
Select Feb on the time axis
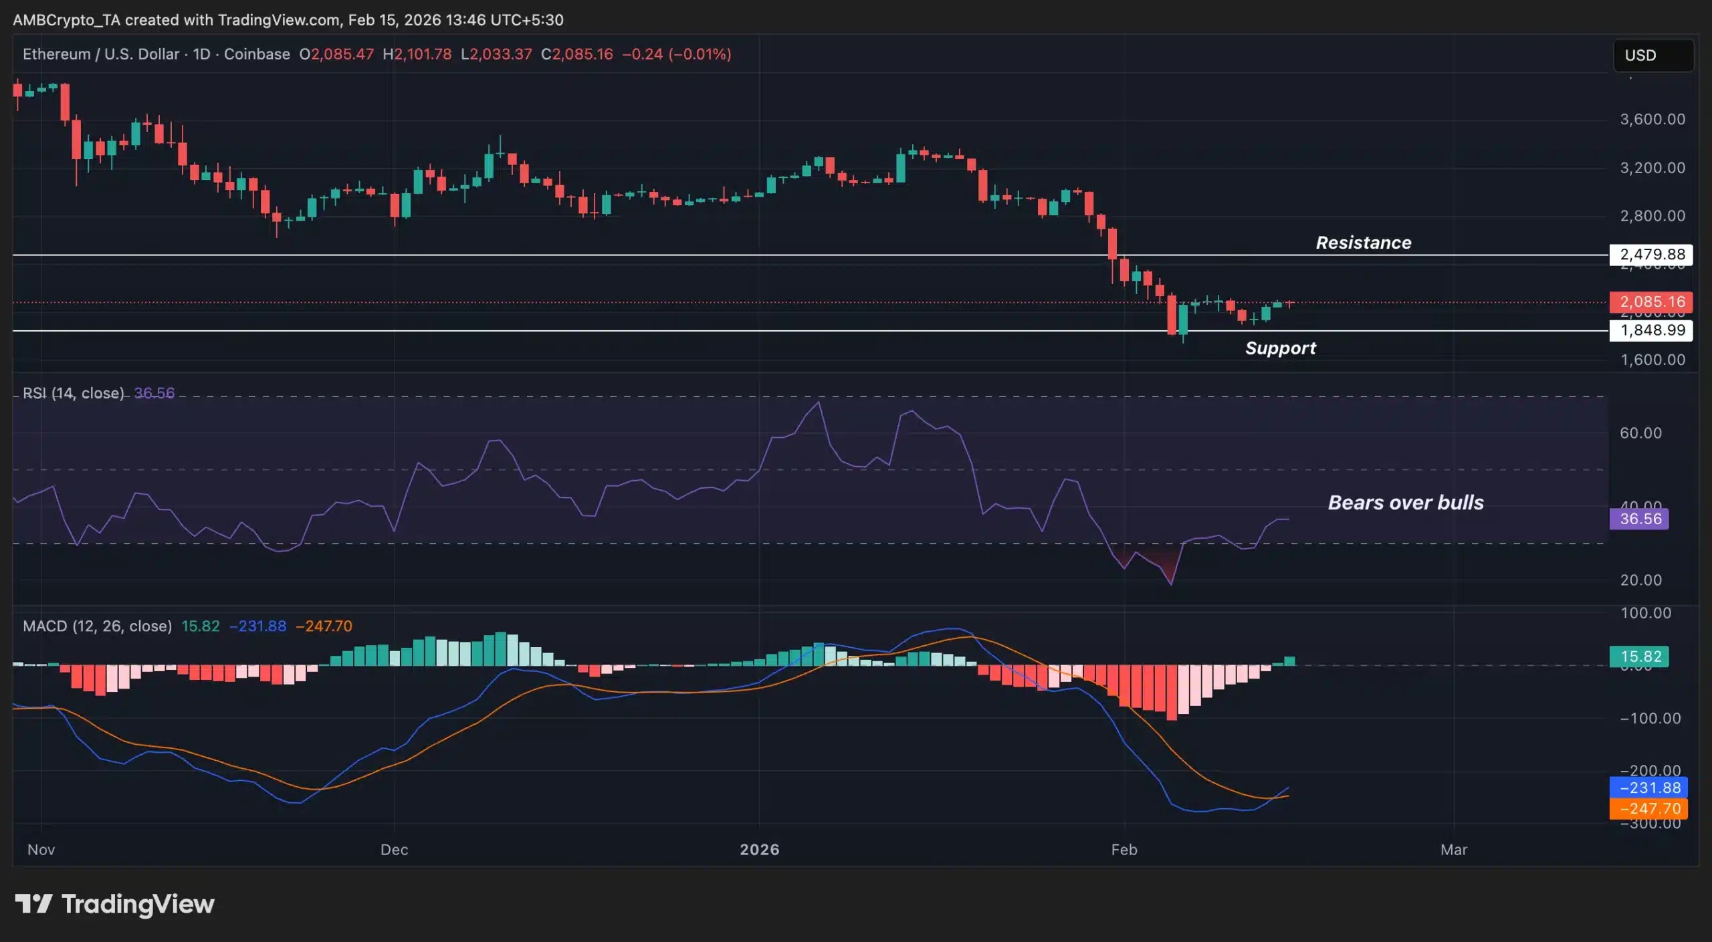click(1126, 850)
